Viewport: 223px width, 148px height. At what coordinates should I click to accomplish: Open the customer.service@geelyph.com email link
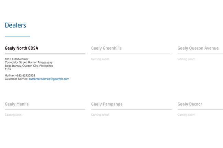tap(49, 79)
